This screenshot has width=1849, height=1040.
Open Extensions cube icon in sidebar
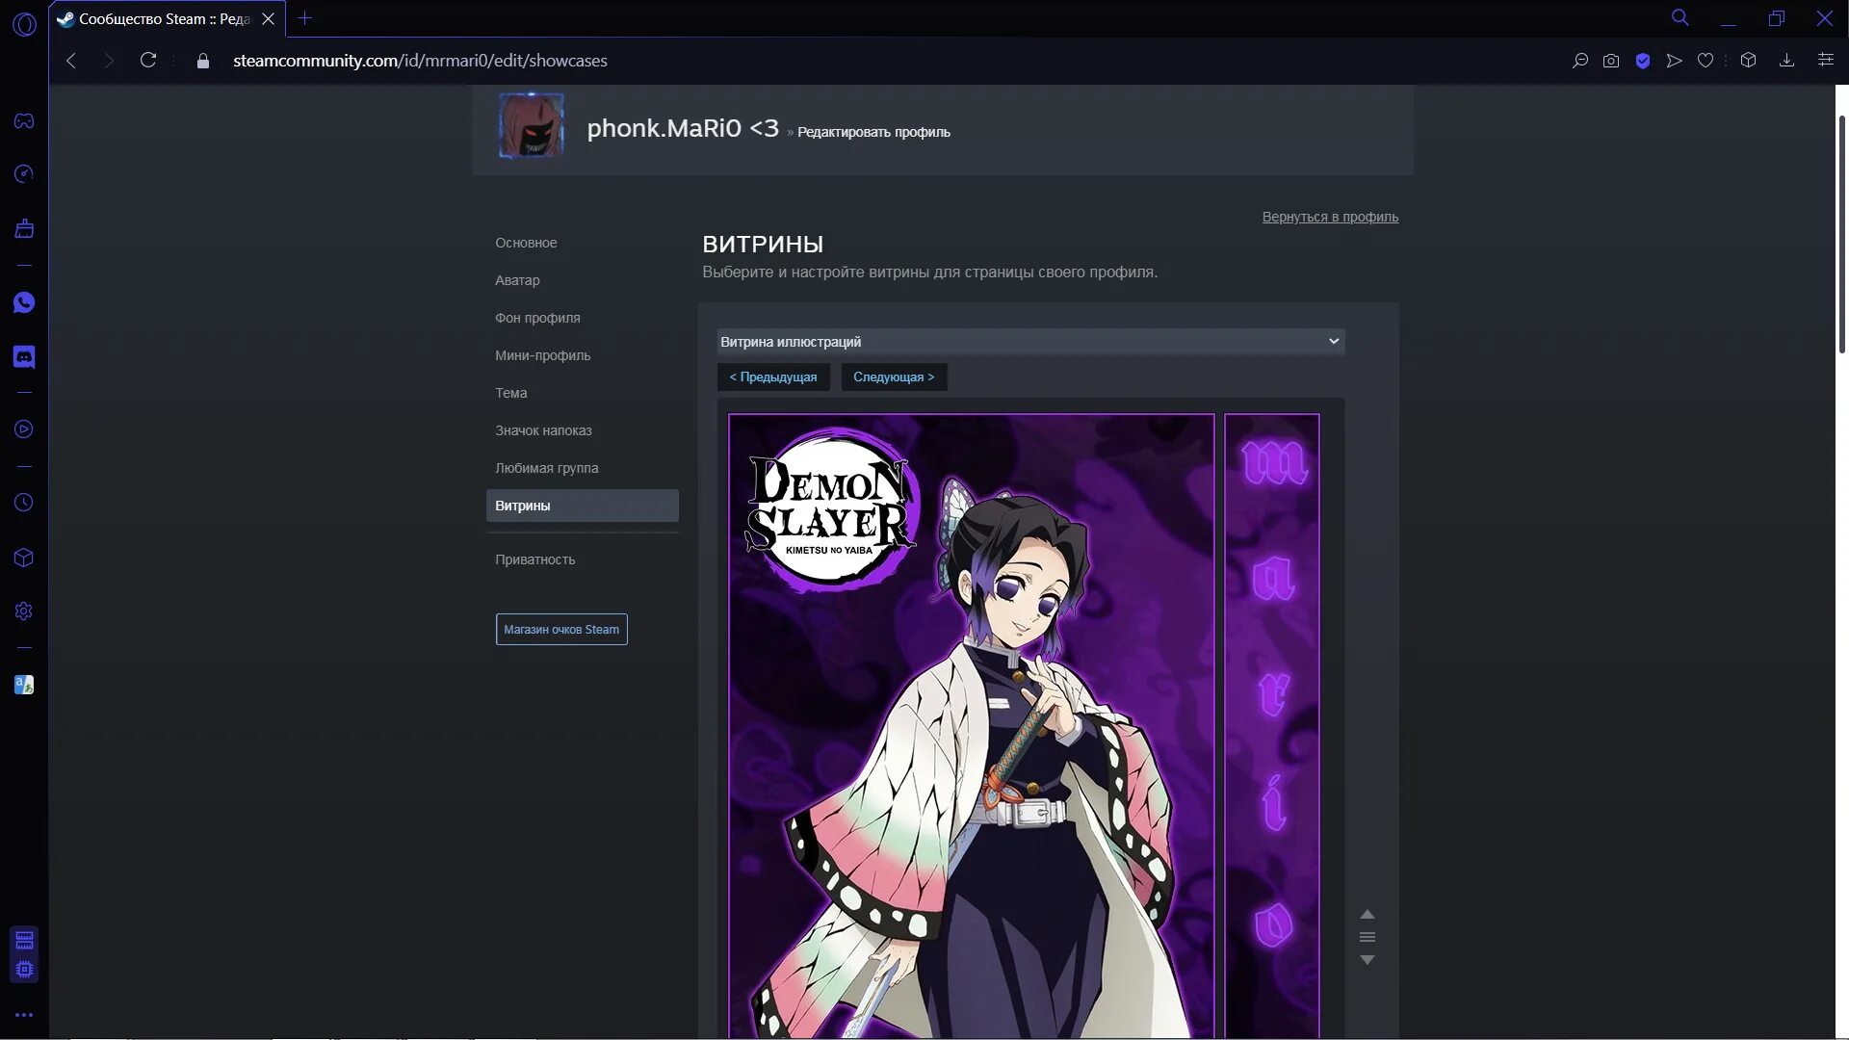(x=24, y=558)
